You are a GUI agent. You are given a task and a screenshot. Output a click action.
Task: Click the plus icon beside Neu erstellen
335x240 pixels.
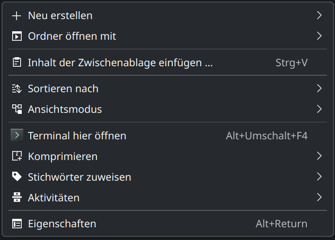pos(17,16)
